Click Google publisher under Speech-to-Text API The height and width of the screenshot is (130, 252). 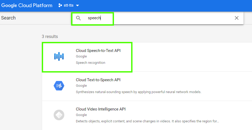pos(81,56)
